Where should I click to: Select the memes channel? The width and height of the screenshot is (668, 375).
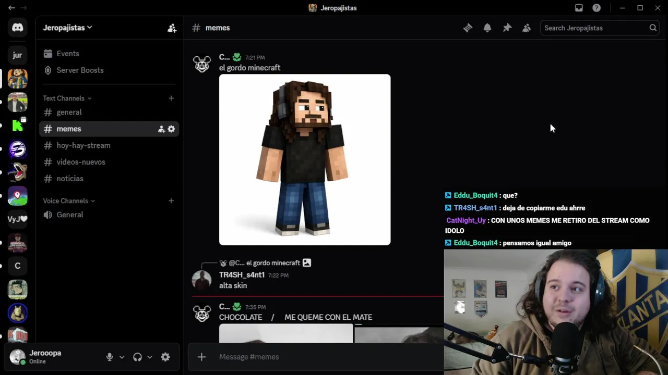point(109,129)
